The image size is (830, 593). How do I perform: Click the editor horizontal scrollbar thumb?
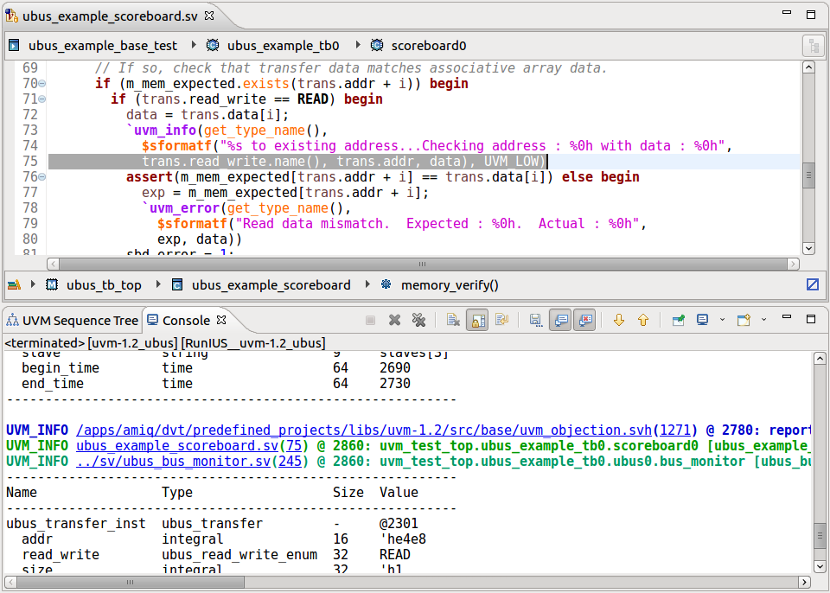(x=422, y=264)
